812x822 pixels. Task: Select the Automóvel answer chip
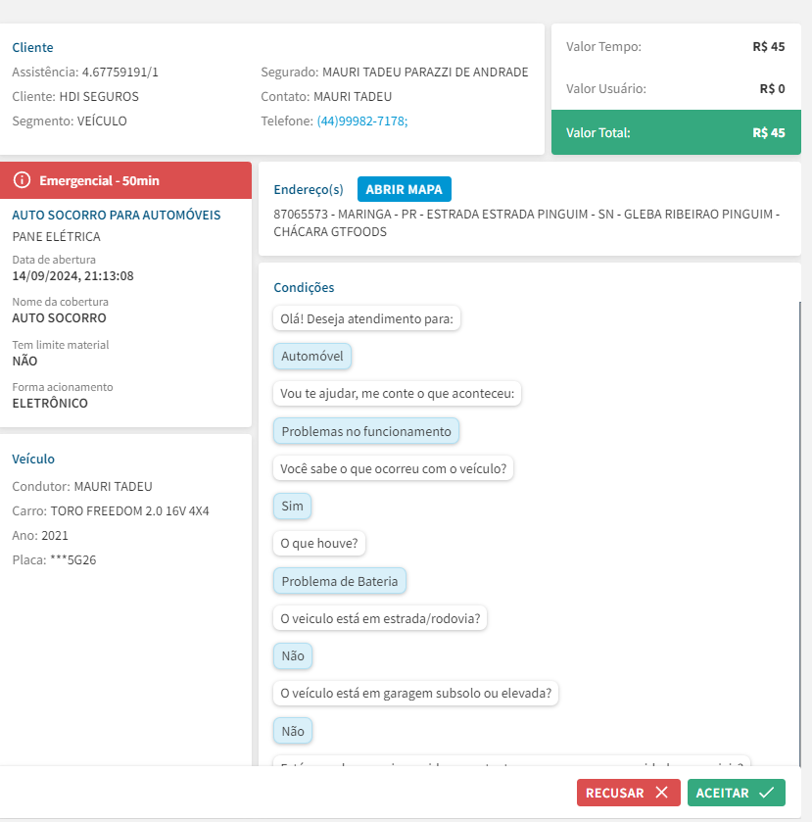click(312, 357)
